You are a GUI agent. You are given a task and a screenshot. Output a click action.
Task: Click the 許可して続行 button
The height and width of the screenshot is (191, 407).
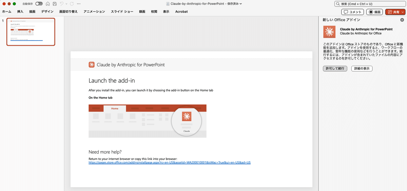(335, 68)
